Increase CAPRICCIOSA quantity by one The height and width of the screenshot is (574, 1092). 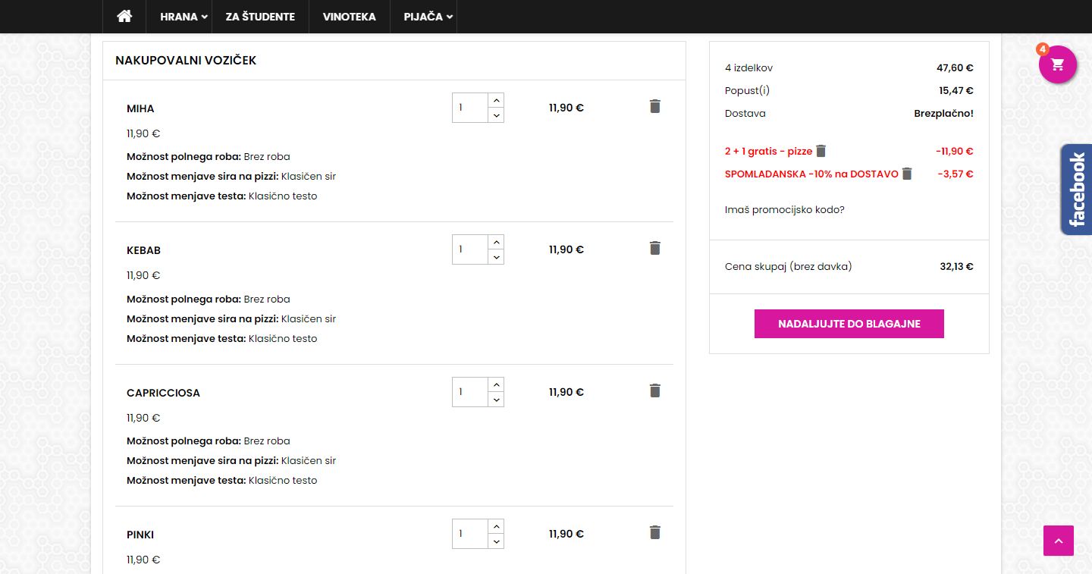[496, 384]
